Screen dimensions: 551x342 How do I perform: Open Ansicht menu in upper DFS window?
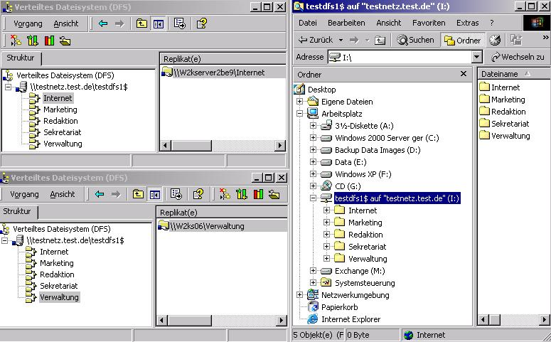pos(66,23)
